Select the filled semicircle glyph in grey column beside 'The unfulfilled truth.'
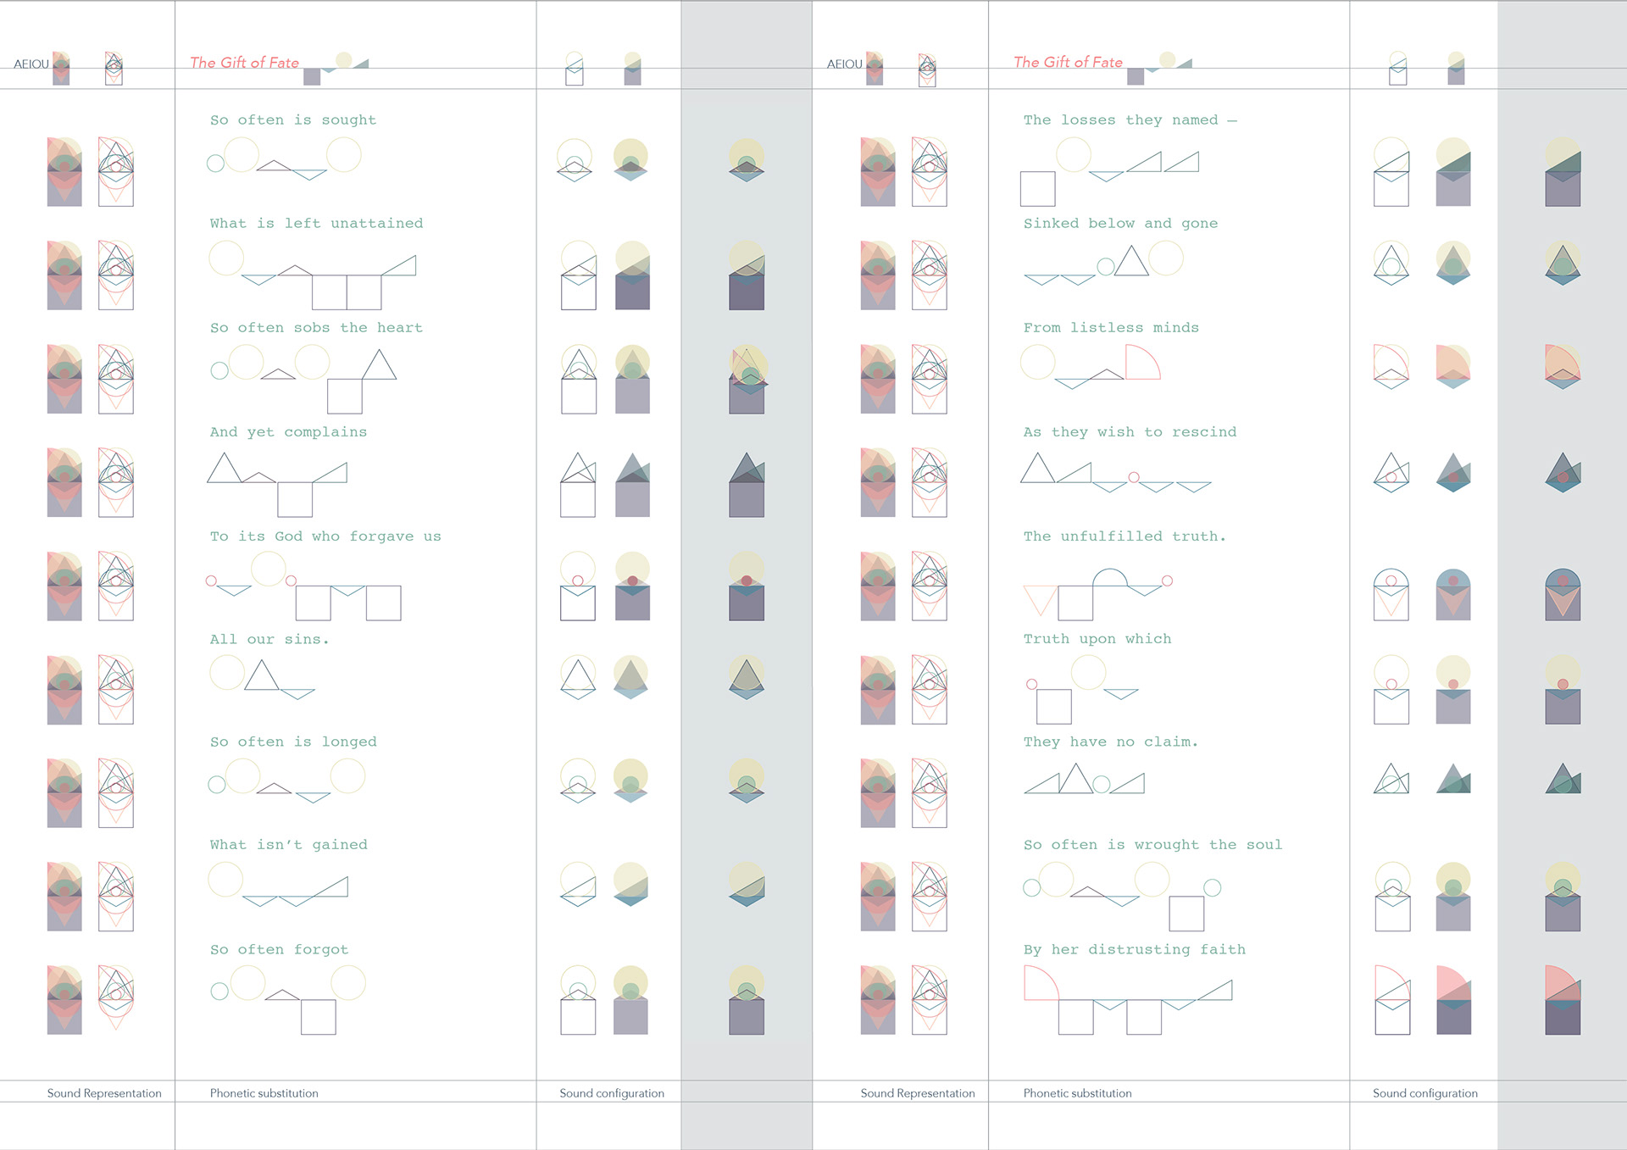Image resolution: width=1627 pixels, height=1150 pixels. pos(1563,595)
